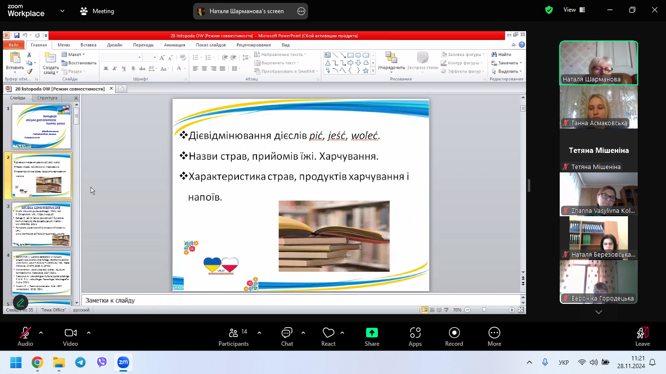Open Viber from the taskbar
Image resolution: width=666 pixels, height=374 pixels.
102,362
